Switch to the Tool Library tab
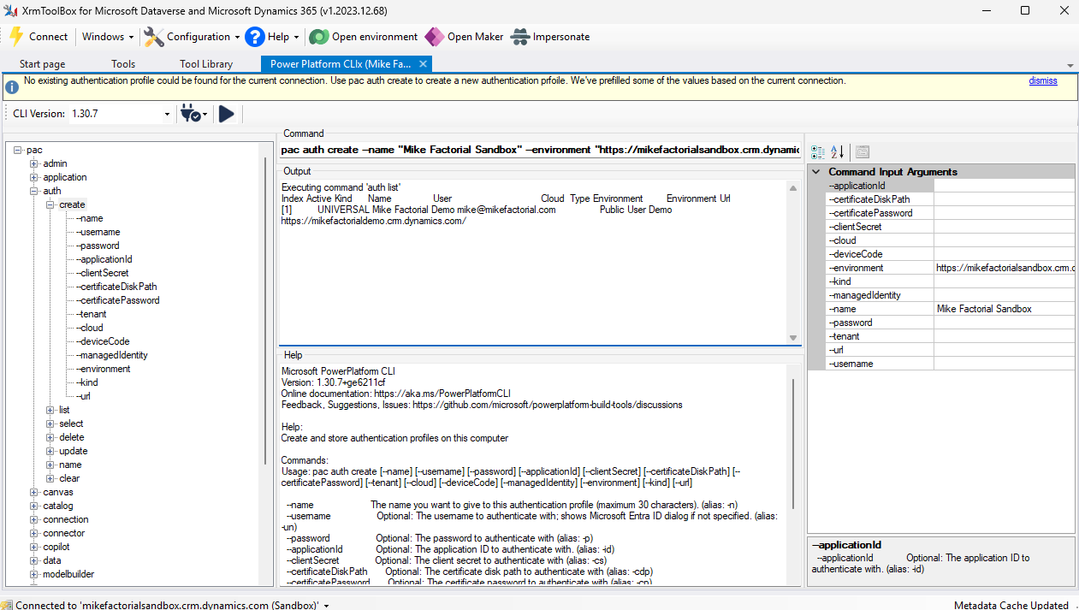 click(206, 64)
